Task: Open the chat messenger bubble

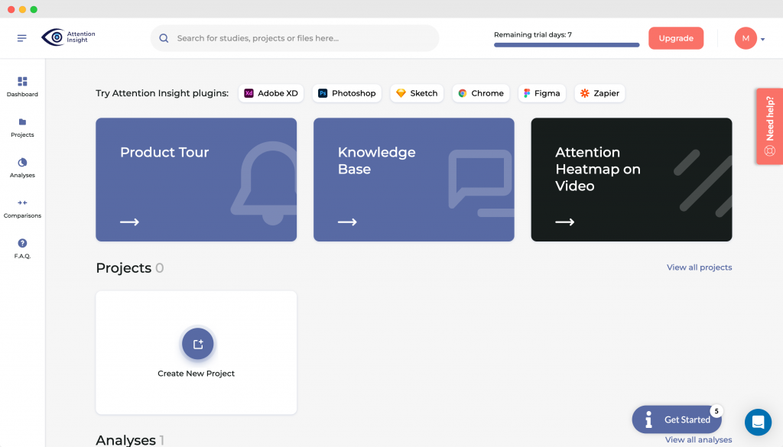Action: [x=758, y=422]
